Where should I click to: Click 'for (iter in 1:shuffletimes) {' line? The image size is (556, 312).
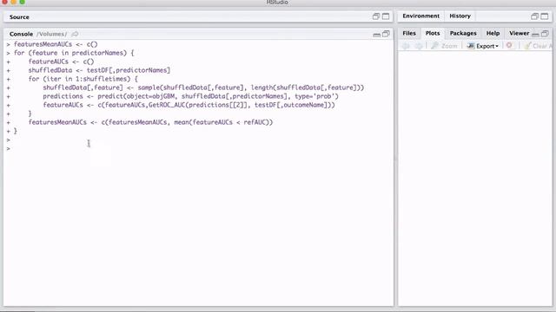click(x=83, y=79)
